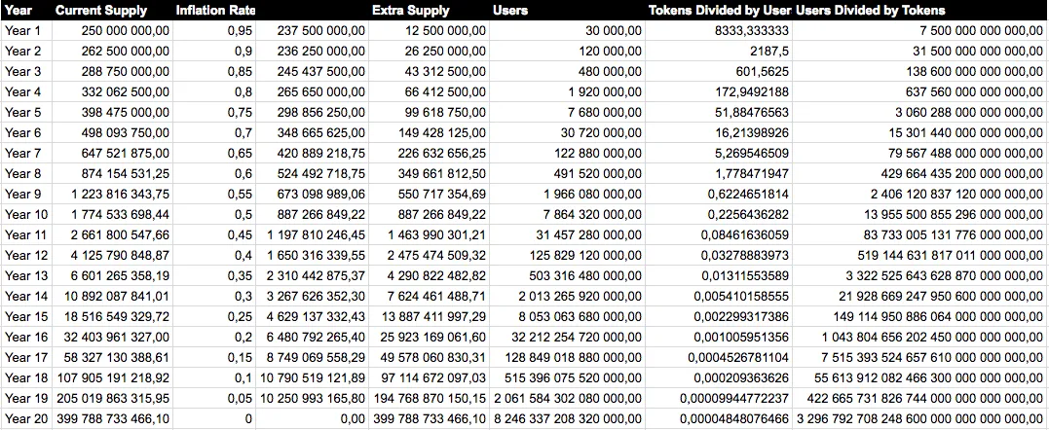1049x430 pixels.
Task: Select cell containing 237 500 000,00
Action: 312,31
